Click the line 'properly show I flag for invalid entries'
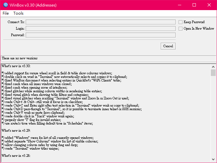 click(x=31, y=120)
